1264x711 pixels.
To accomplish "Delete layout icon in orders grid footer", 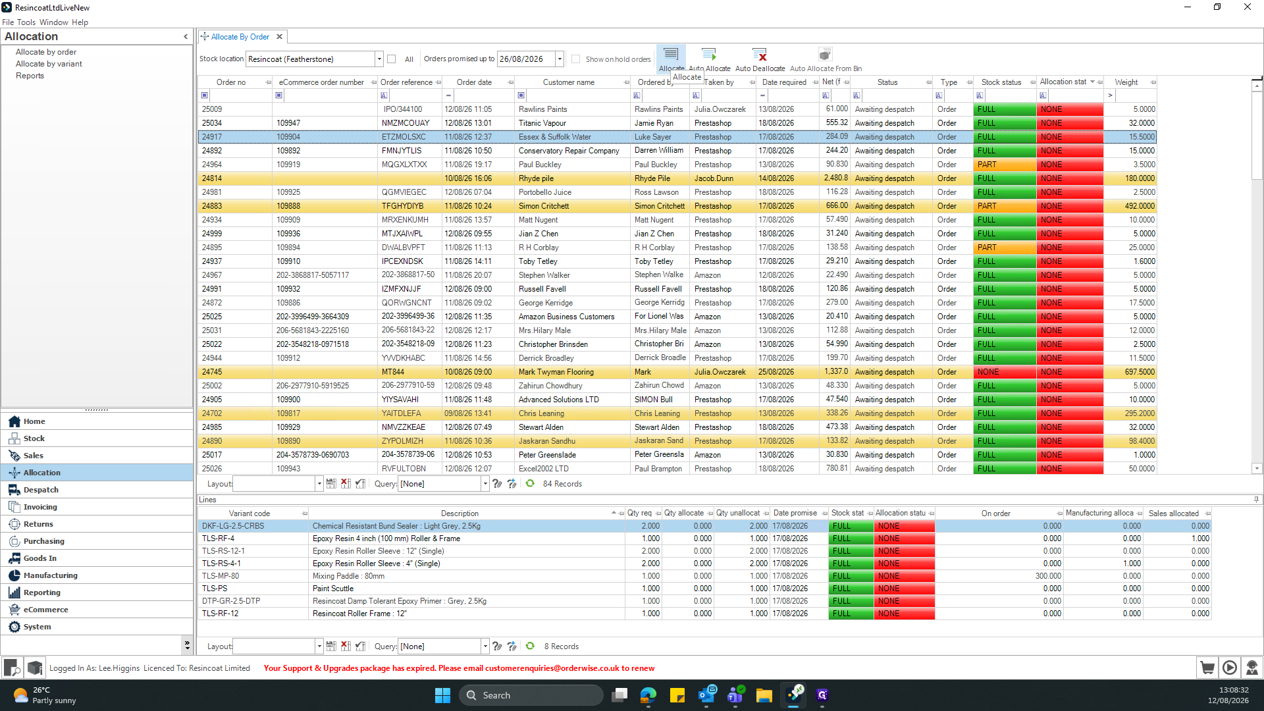I will [346, 484].
